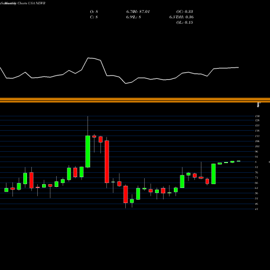The image size is (270, 270).
Task: Click the 81 price axis label
Action: pyautogui.click(x=256, y=167)
